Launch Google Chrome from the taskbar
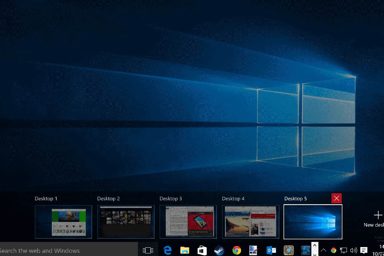384x256 pixels. pyautogui.click(x=236, y=250)
